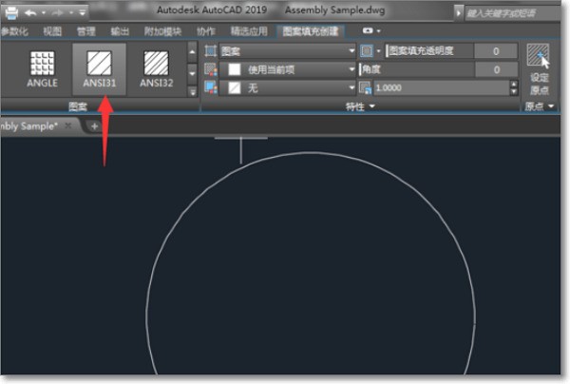The width and height of the screenshot is (570, 384).
Task: Open the 使用当前项 hatch color dropdown
Action: point(351,69)
